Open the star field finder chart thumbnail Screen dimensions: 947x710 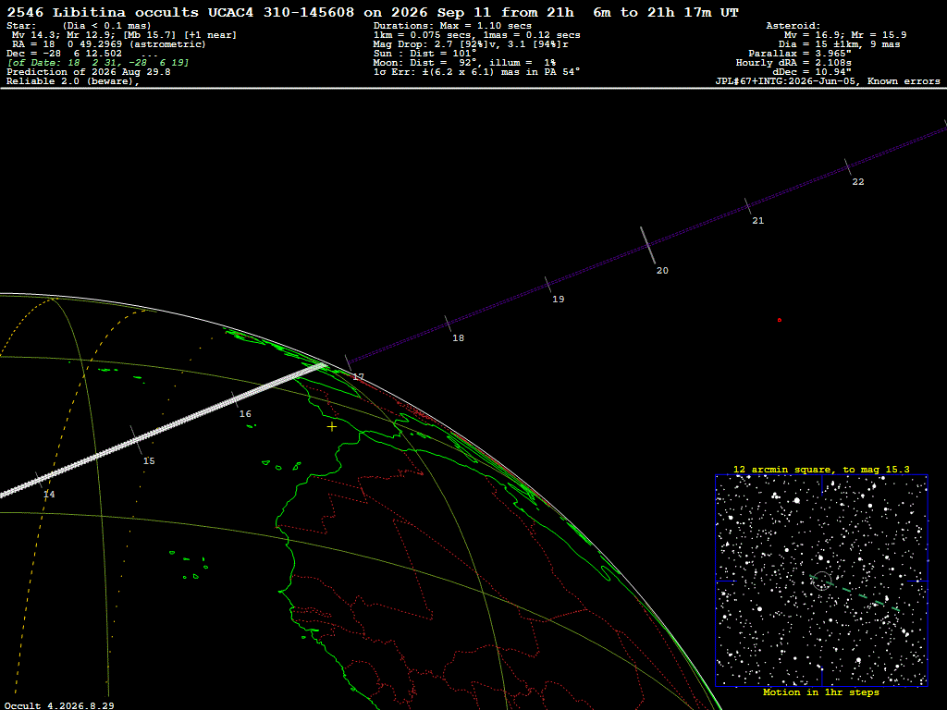(821, 581)
